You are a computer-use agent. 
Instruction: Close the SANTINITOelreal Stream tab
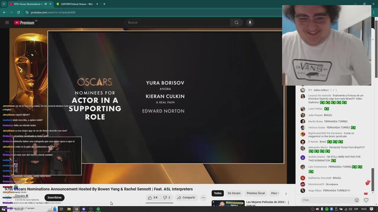(x=97, y=4)
